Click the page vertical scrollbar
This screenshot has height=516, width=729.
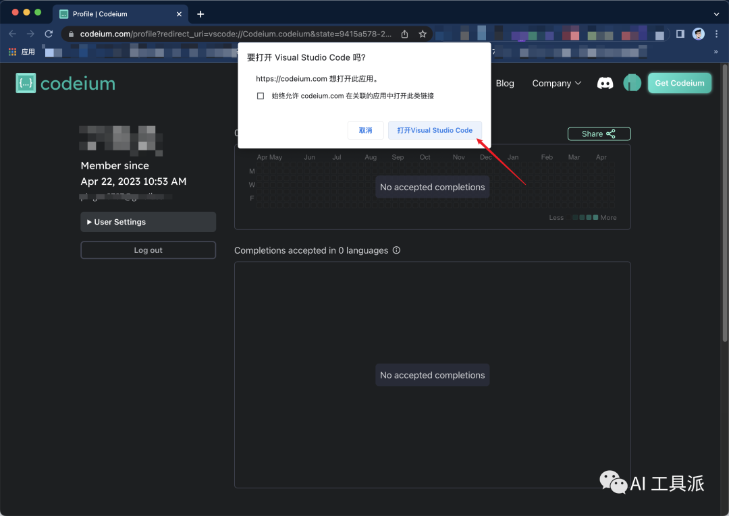click(x=725, y=204)
